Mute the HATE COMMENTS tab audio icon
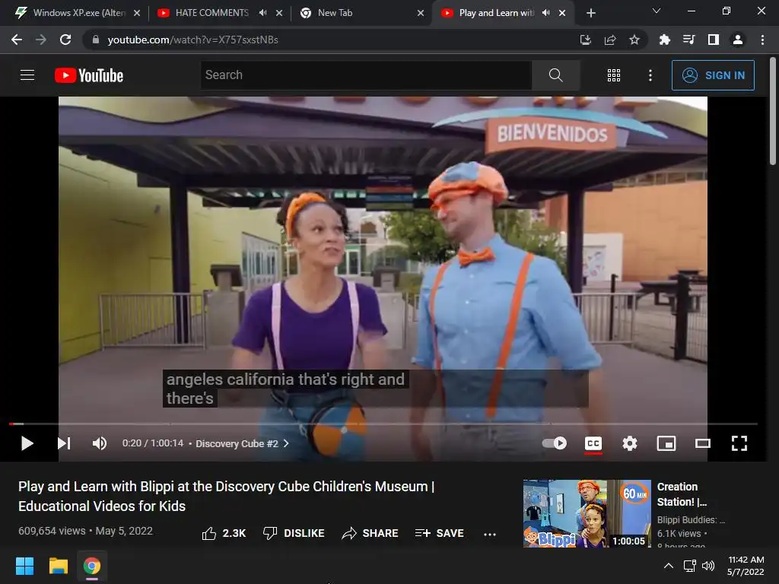 tap(262, 13)
